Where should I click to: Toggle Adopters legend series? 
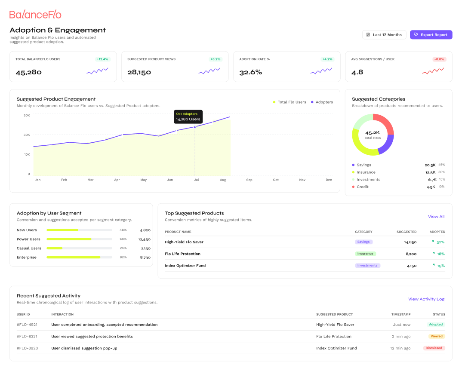tap(322, 102)
